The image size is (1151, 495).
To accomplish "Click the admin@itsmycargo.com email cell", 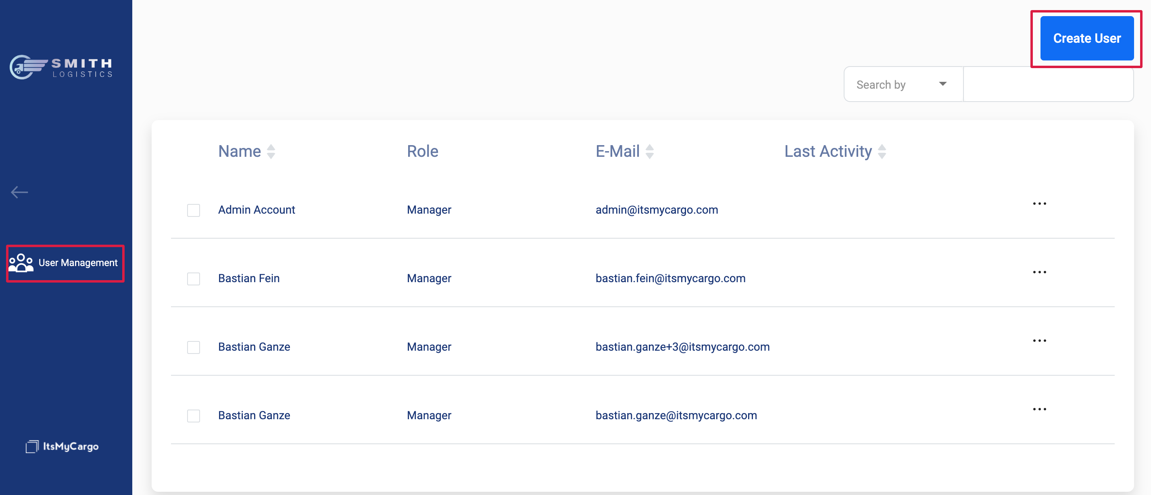I will (657, 210).
